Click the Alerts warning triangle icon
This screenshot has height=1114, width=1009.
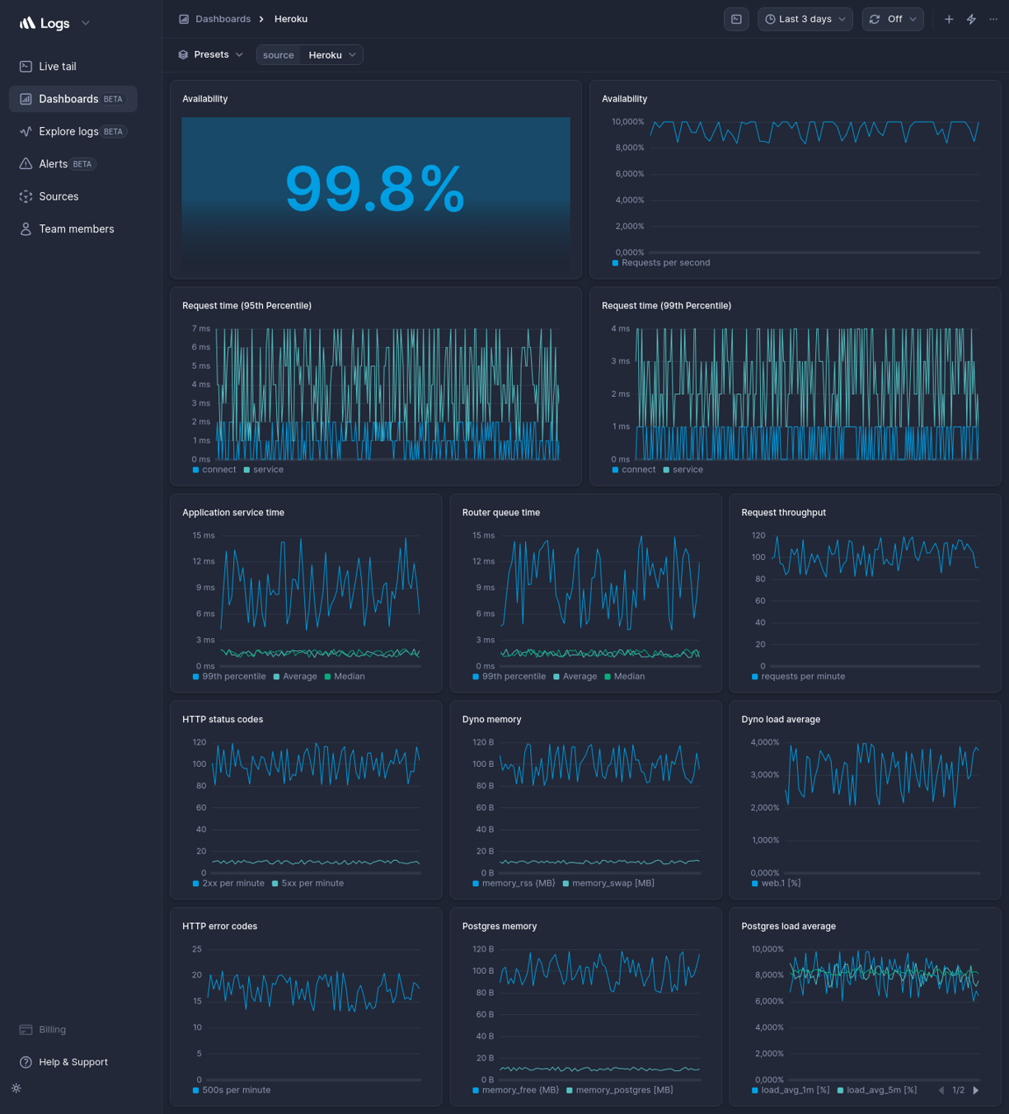coord(26,164)
